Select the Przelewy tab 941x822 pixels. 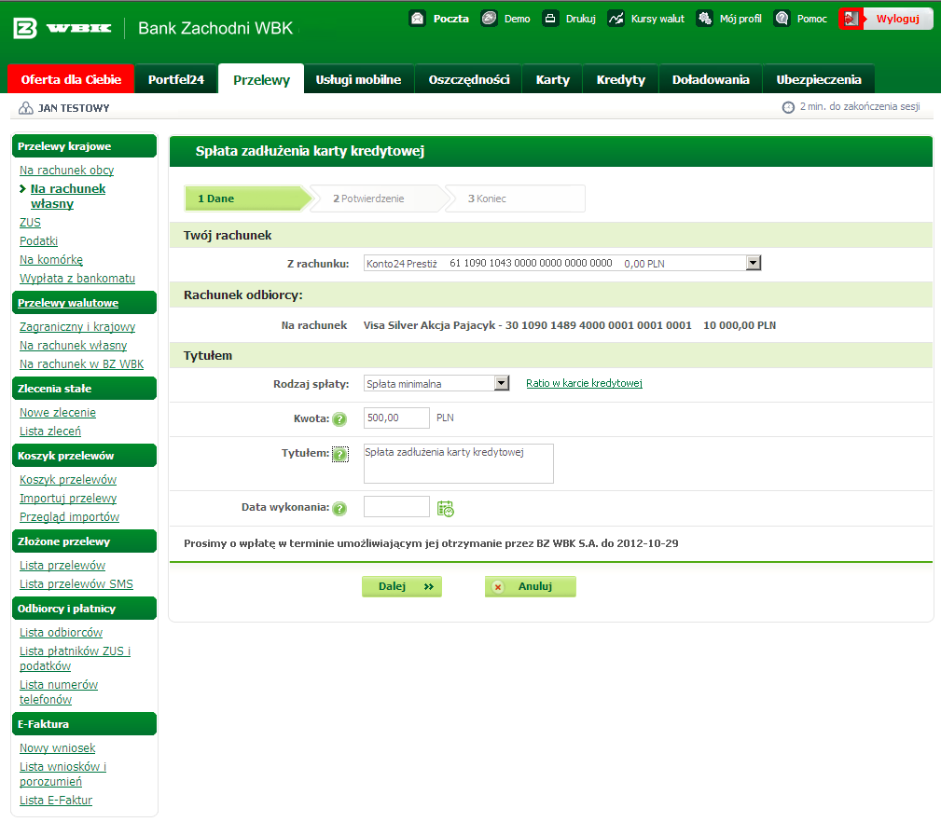(x=261, y=79)
